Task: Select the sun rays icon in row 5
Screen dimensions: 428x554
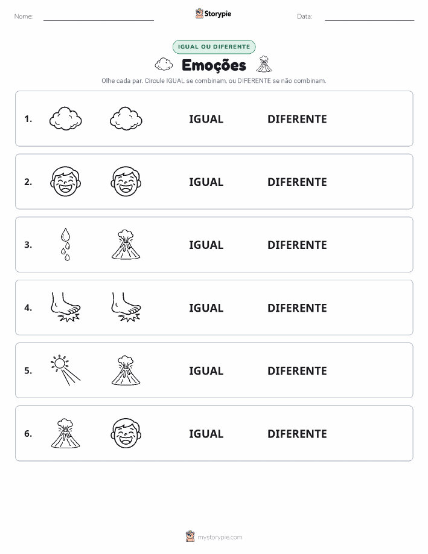Action: click(66, 370)
